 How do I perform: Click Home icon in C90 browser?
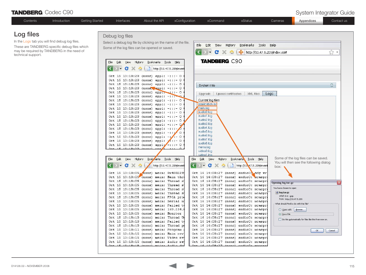(x=232, y=52)
